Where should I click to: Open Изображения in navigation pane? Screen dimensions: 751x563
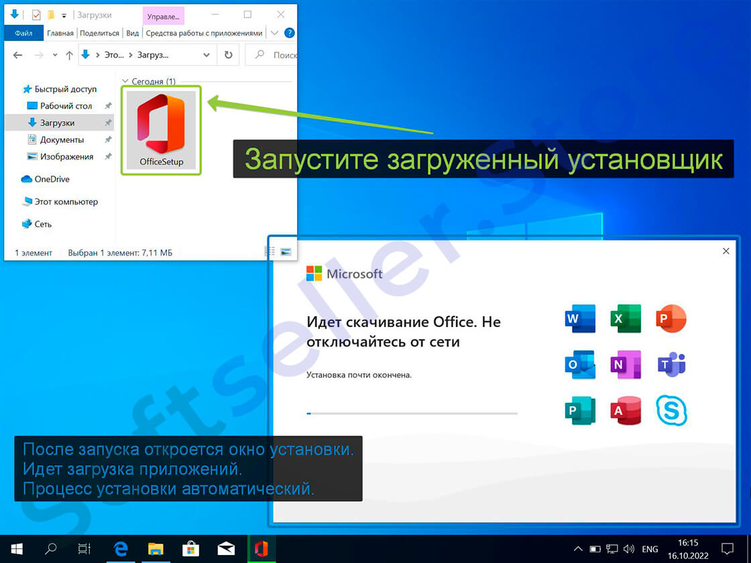[61, 157]
